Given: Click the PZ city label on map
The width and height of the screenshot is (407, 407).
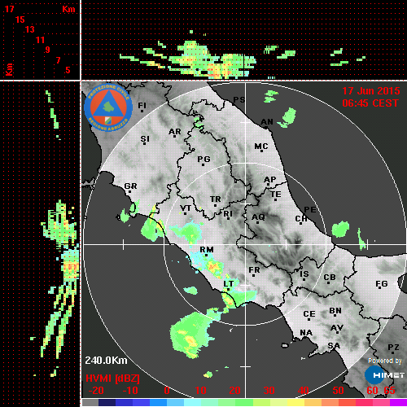Looking at the screenshot, I should tap(393, 347).
